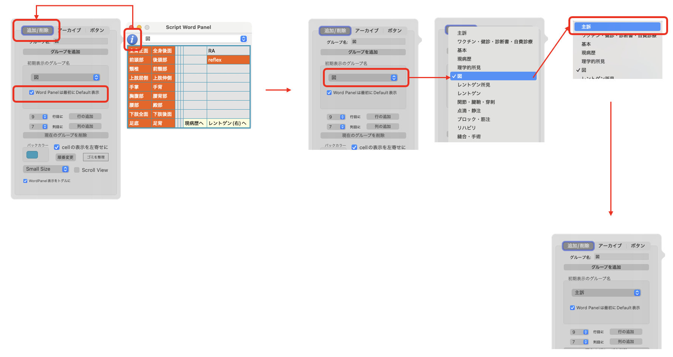Expand the initial group dropdown showing 主訴

point(637,293)
